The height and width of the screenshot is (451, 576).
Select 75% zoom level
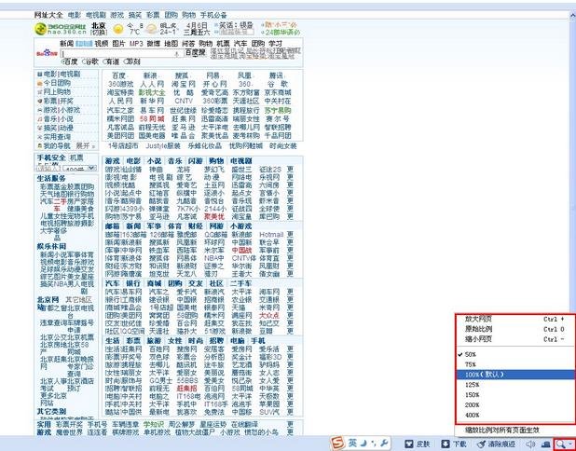coord(515,364)
